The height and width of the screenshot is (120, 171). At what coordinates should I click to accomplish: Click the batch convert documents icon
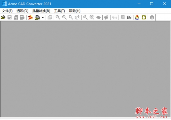(x=37, y=17)
